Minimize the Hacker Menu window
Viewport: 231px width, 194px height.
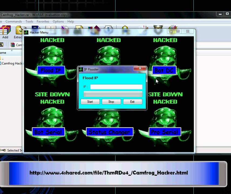click(x=171, y=31)
